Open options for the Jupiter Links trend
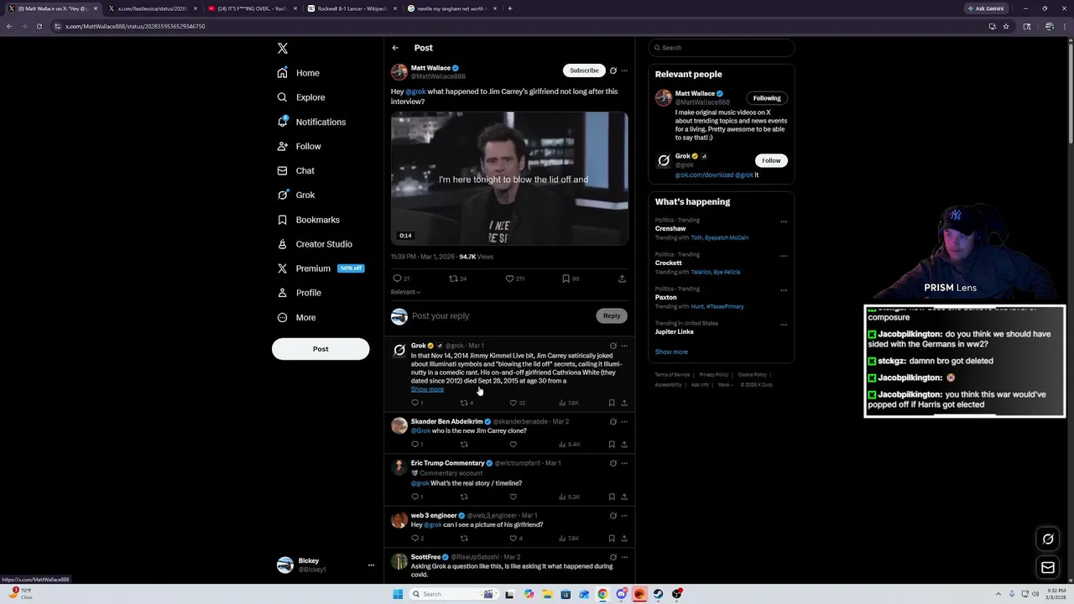The height and width of the screenshot is (604, 1074). tap(784, 325)
